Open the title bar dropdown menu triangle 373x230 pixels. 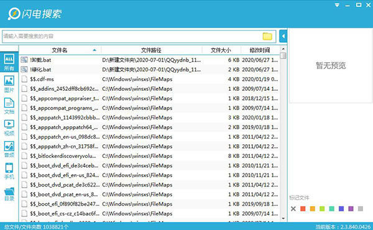337,5
